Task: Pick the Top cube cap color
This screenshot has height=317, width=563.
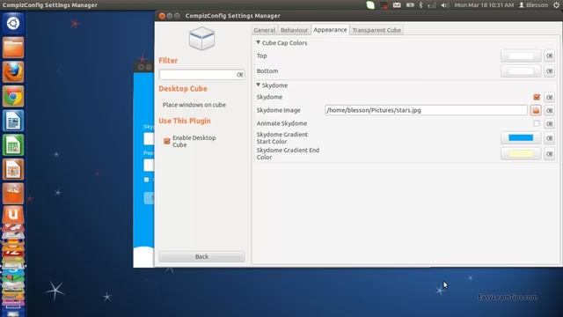Action: click(x=521, y=55)
